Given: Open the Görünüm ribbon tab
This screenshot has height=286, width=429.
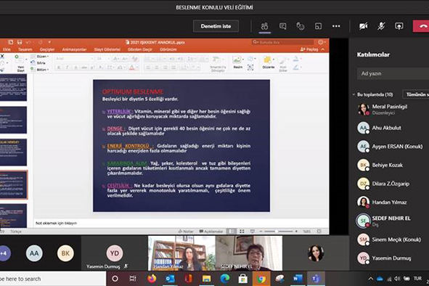Looking at the screenshot, I should coord(168,49).
